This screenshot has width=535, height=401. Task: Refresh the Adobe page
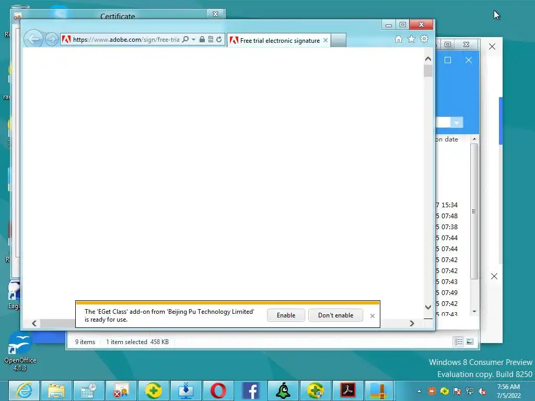219,40
